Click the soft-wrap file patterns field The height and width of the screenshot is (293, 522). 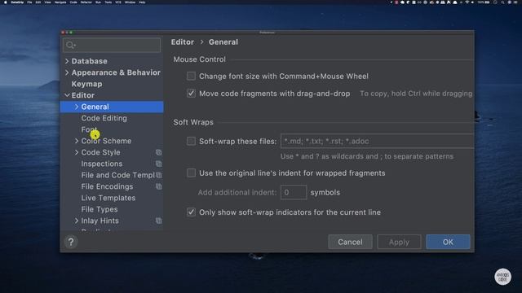pyautogui.click(x=378, y=141)
